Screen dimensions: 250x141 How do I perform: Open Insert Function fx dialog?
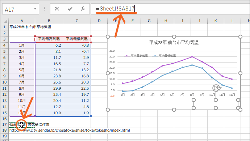pyautogui.click(x=83, y=9)
